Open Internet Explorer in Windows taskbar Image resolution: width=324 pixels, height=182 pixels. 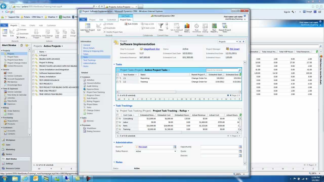click(x=25, y=179)
